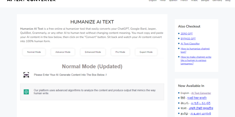Open the English AI Text Converter link
The height and width of the screenshot is (117, 235).
coord(201,93)
